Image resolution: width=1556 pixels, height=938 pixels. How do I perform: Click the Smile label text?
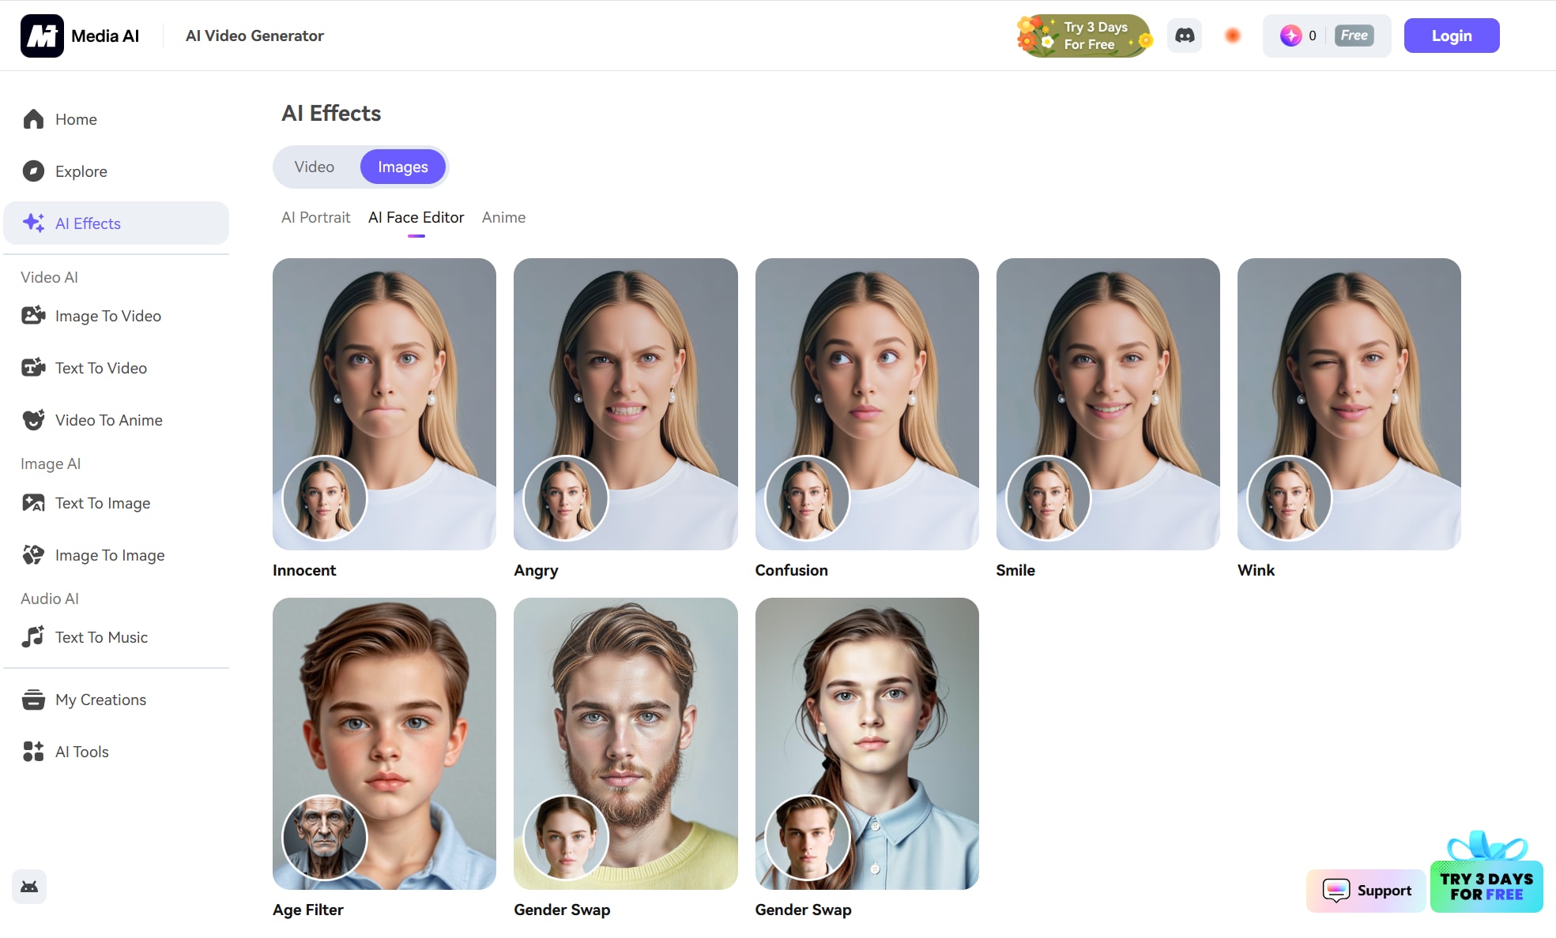tap(1015, 570)
